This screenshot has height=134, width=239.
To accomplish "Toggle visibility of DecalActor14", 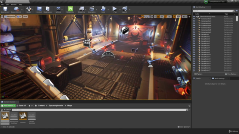I will coord(194,64).
